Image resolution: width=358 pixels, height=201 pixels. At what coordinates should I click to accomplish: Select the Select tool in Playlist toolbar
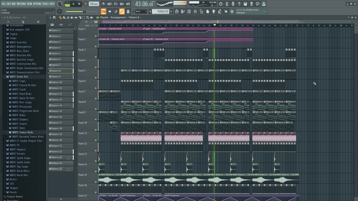tap(84, 18)
